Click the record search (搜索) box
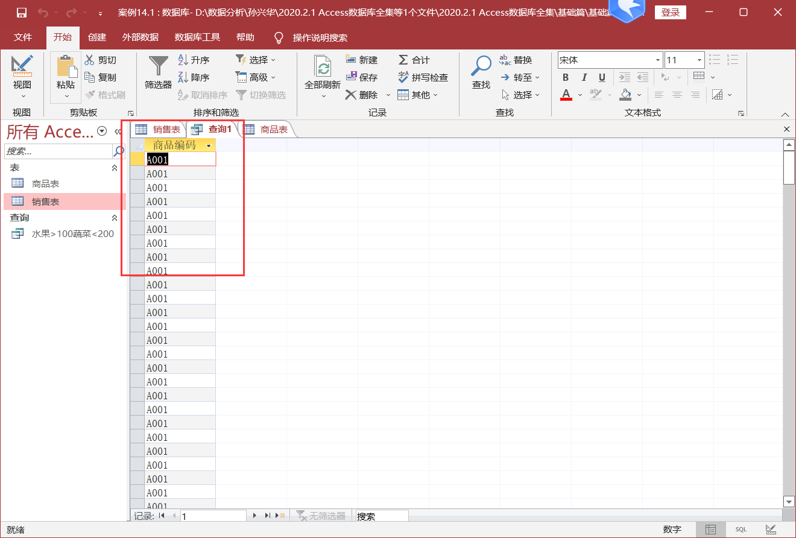 (x=382, y=516)
